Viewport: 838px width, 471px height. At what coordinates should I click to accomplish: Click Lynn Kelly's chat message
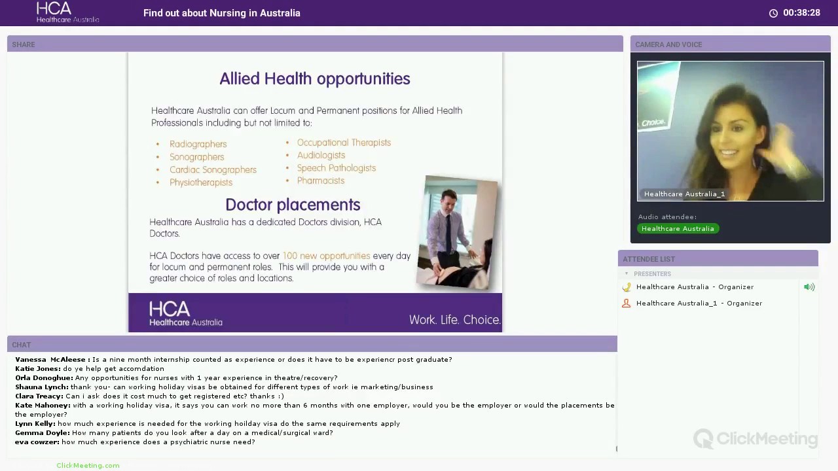click(x=208, y=424)
